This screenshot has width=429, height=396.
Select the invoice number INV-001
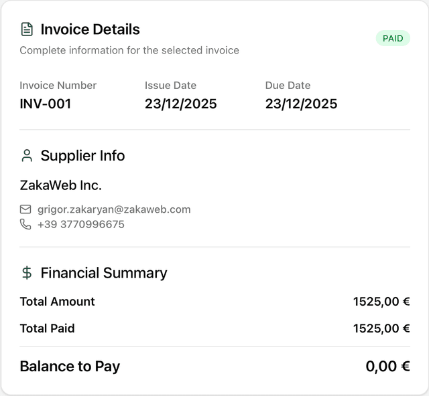(46, 104)
